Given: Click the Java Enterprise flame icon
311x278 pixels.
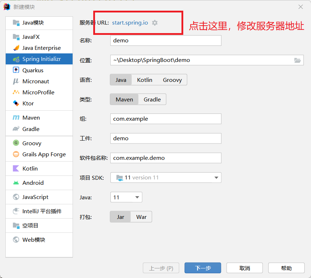Looking at the screenshot, I should 16,48.
